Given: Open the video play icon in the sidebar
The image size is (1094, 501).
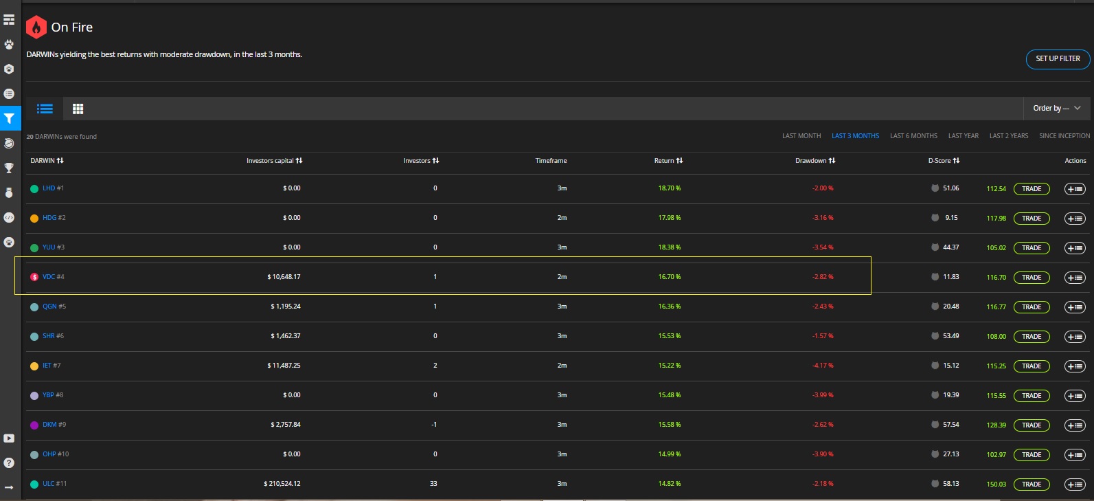Looking at the screenshot, I should point(9,438).
